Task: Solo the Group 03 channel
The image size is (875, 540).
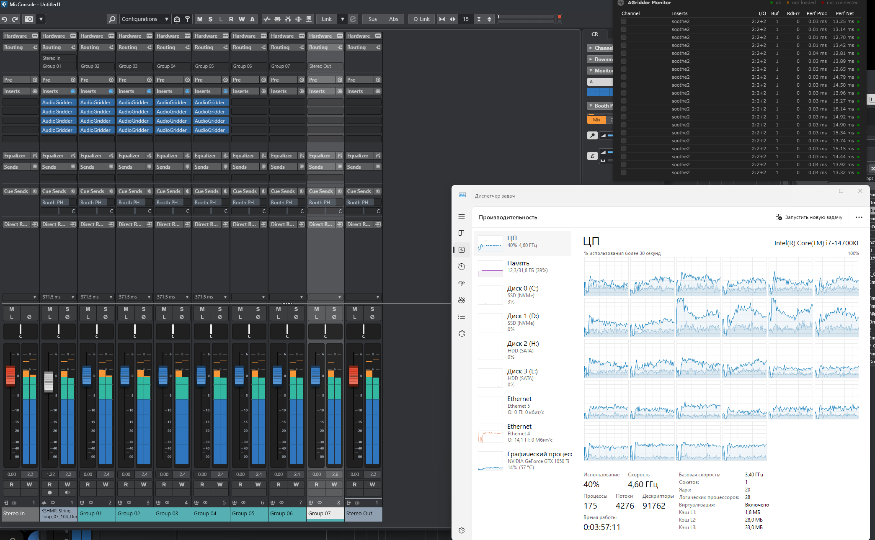Action: click(x=182, y=309)
